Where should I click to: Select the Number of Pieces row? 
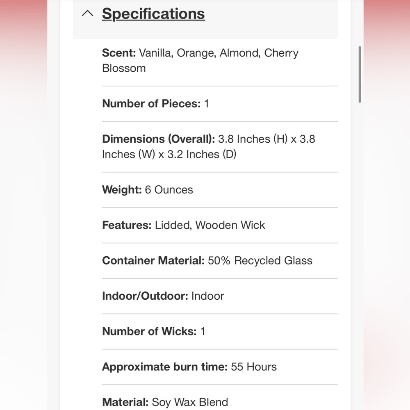click(x=220, y=104)
